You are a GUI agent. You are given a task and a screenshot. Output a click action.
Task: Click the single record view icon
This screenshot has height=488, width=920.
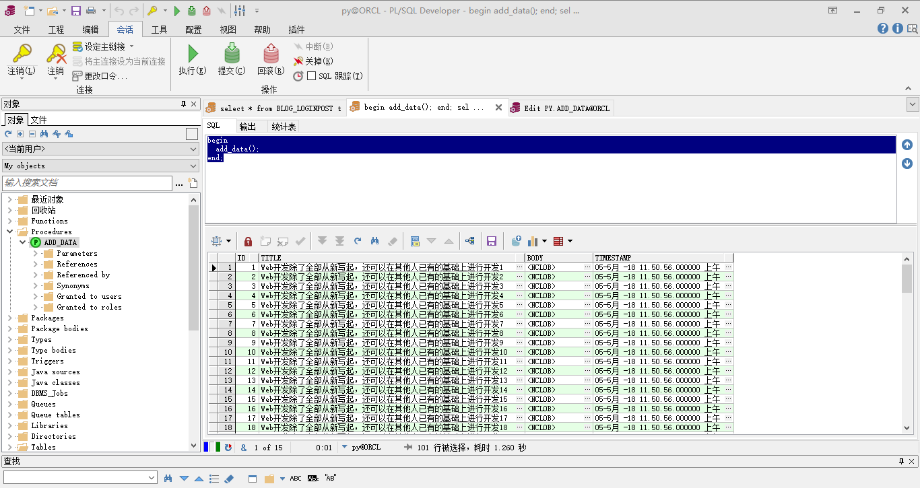point(415,241)
